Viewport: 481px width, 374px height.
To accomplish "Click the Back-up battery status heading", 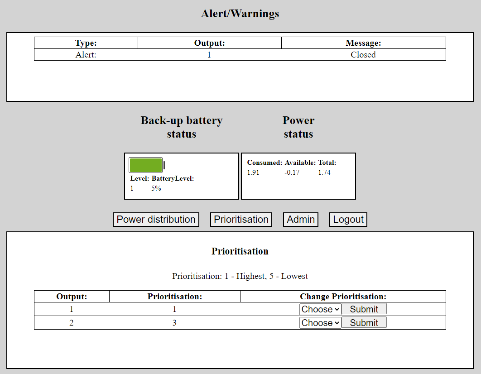I will (182, 127).
